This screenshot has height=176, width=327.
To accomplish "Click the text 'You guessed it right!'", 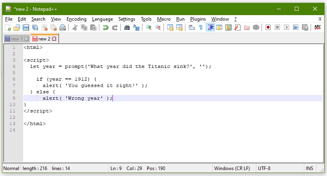I will point(102,85).
